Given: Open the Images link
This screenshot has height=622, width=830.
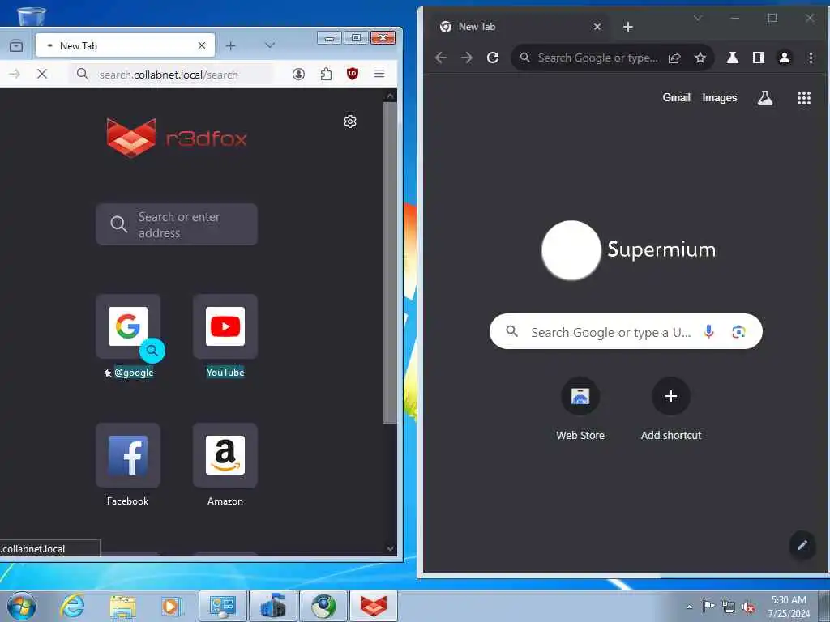Looking at the screenshot, I should pos(720,97).
